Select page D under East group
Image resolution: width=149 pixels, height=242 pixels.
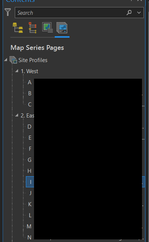(29, 127)
